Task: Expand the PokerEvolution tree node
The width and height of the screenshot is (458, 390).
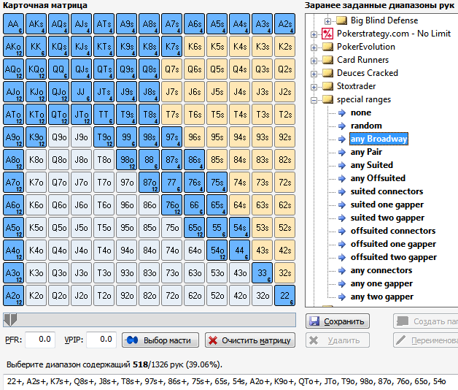Action: (314, 47)
